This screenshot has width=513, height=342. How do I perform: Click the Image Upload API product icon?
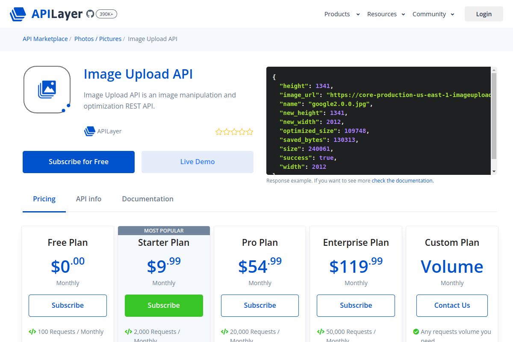pos(47,90)
